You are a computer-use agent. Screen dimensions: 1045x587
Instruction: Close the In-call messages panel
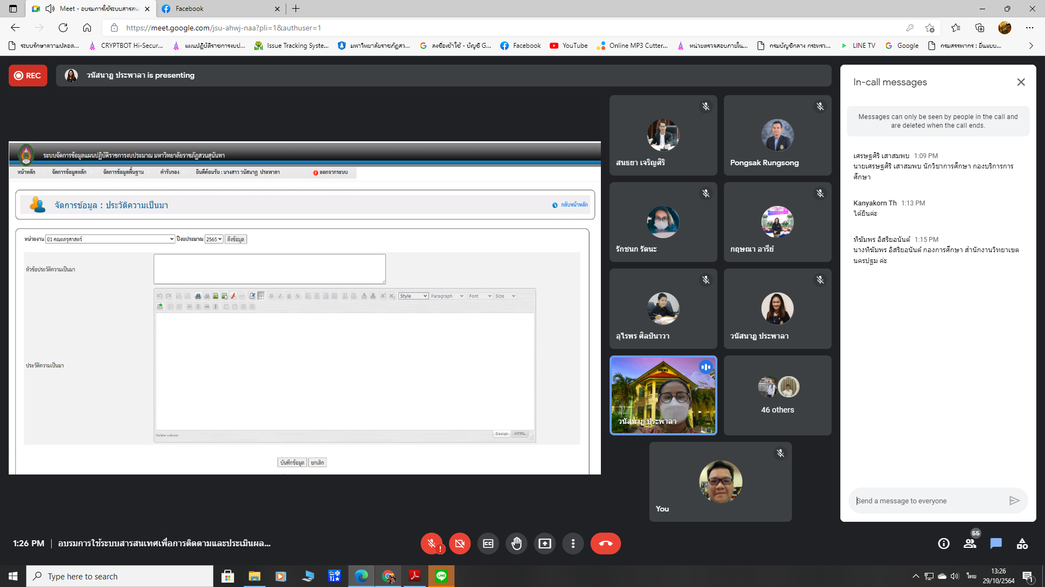tap(1021, 82)
